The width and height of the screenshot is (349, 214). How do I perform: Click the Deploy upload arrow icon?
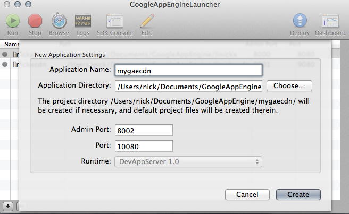pos(300,21)
